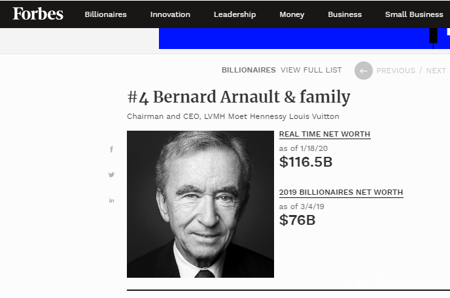Go to the NEXT billionaire profile
Image resolution: width=450 pixels, height=298 pixels.
click(436, 71)
